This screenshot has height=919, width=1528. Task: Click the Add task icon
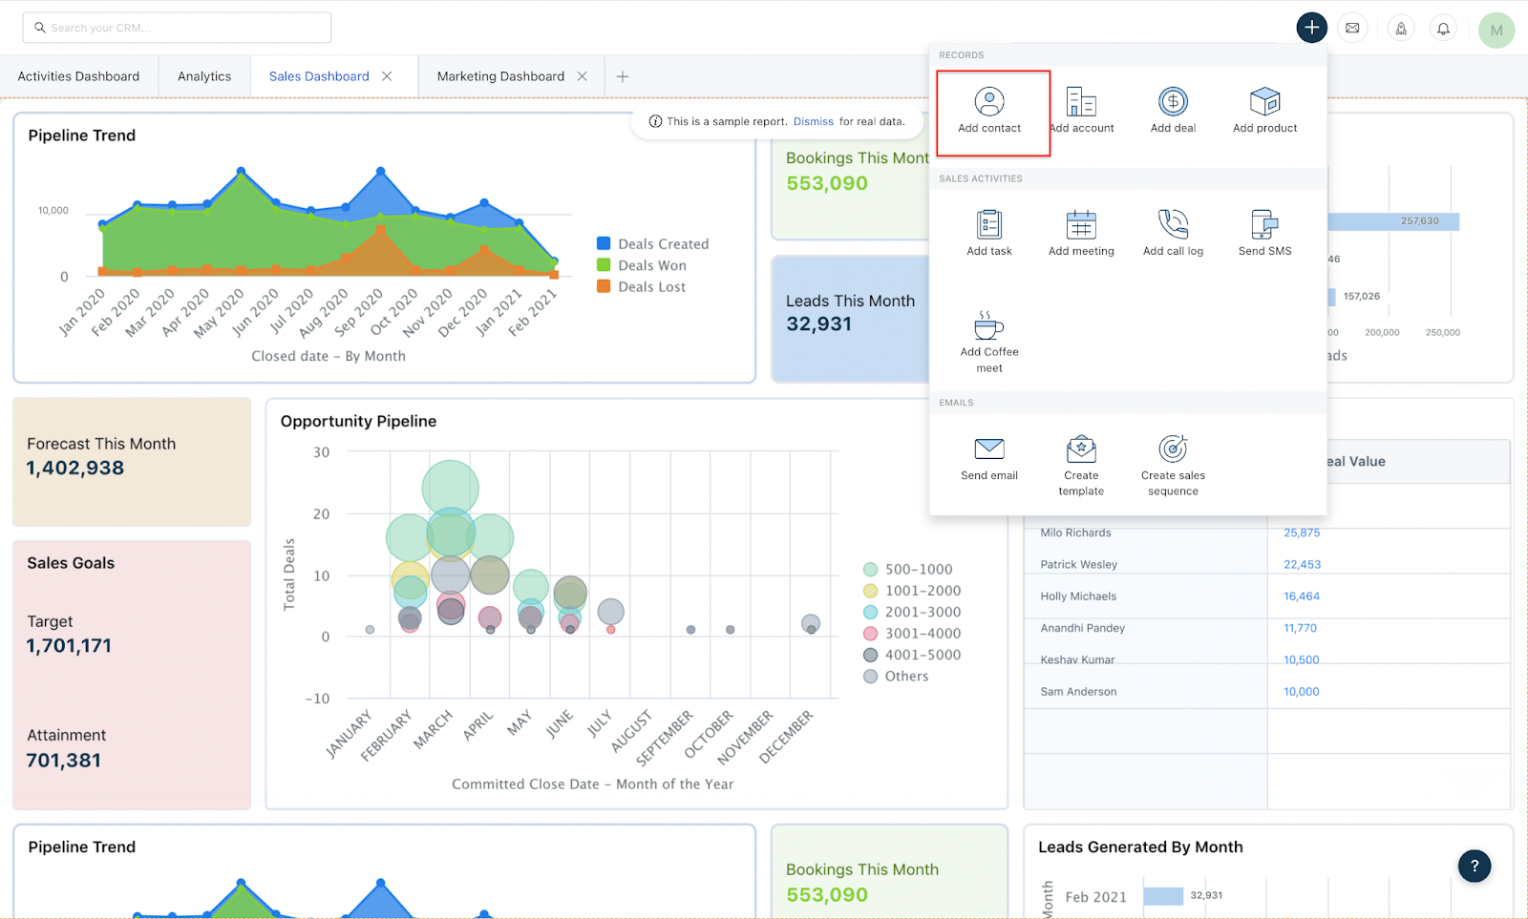[x=989, y=224]
